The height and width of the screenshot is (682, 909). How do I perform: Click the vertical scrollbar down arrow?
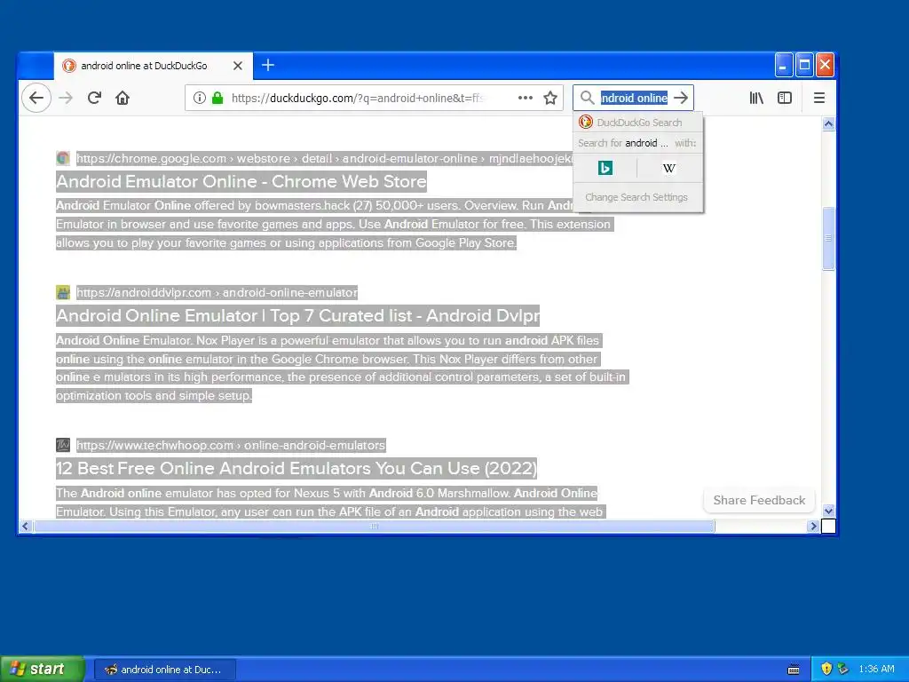point(828,511)
